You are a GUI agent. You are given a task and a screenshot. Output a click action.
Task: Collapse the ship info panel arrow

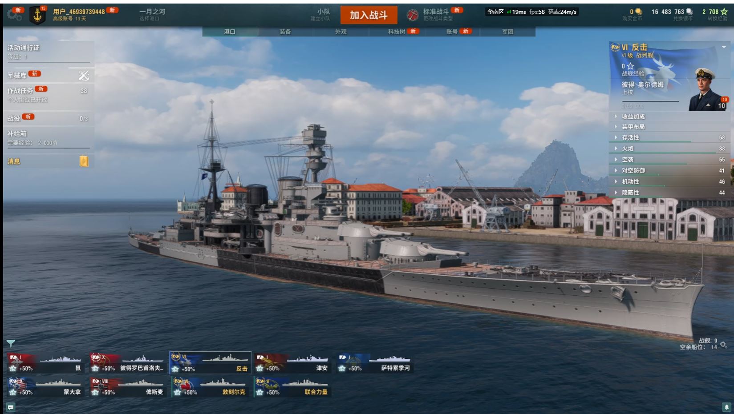(x=724, y=47)
